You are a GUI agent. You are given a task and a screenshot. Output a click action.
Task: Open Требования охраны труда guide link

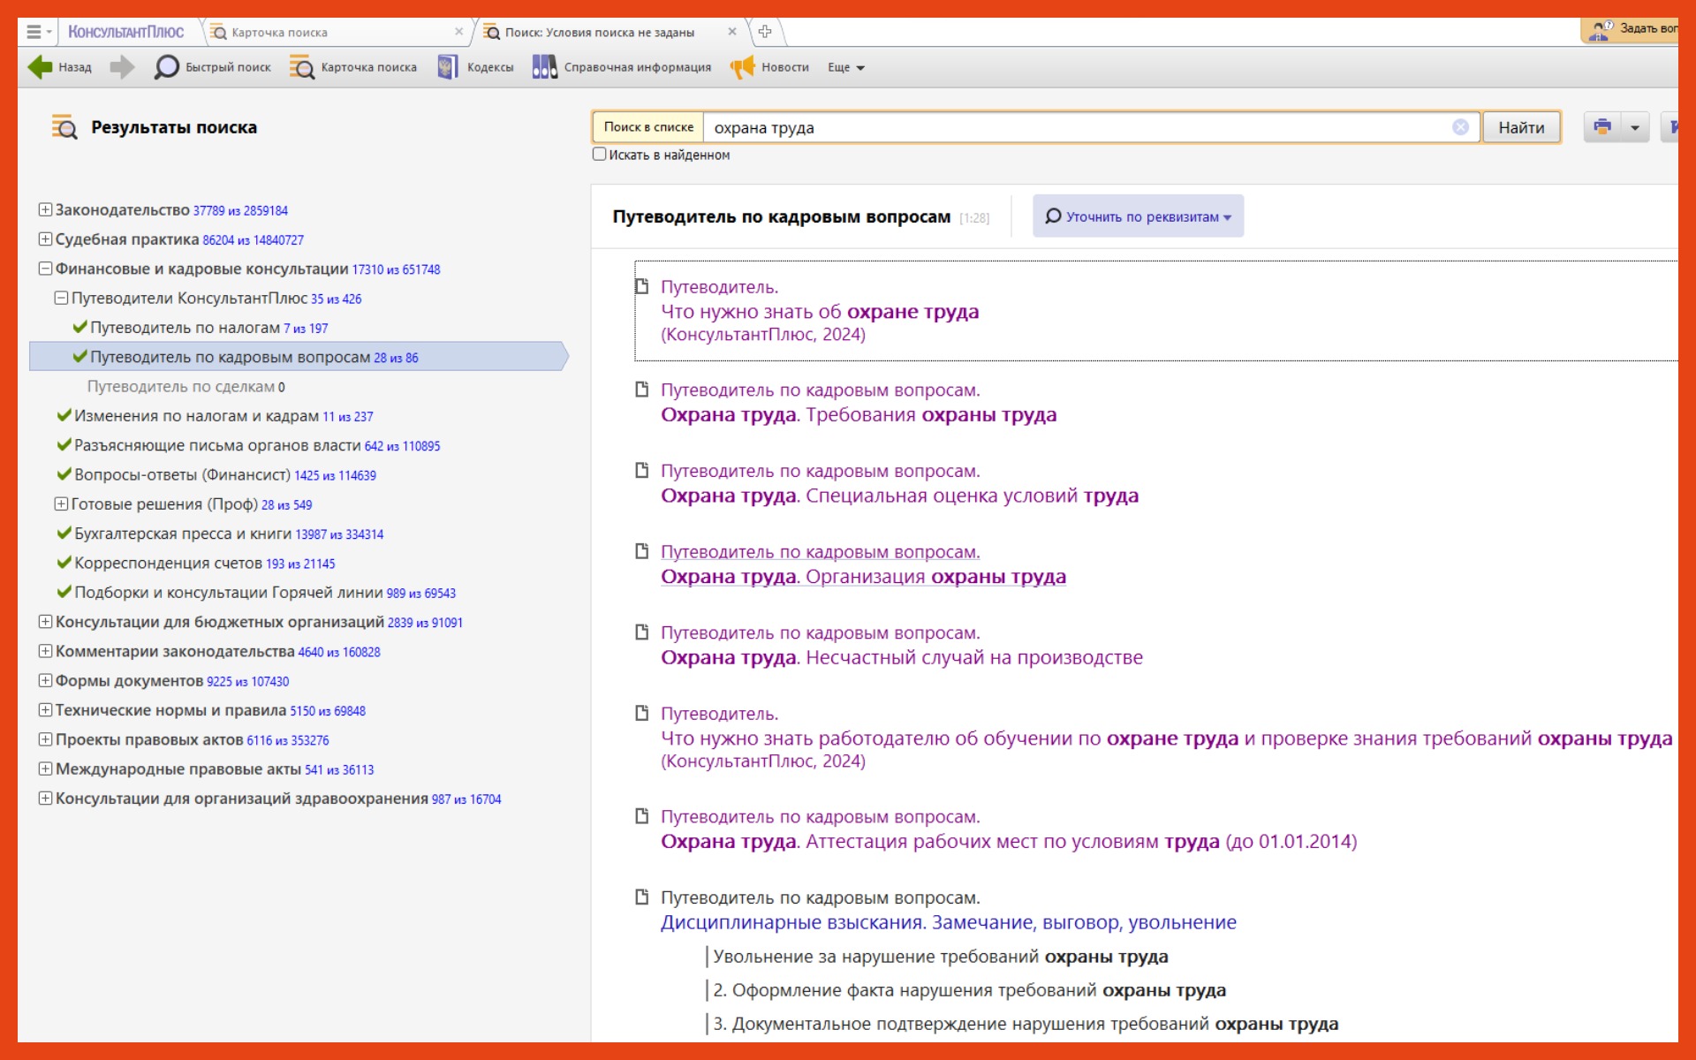[x=859, y=415]
